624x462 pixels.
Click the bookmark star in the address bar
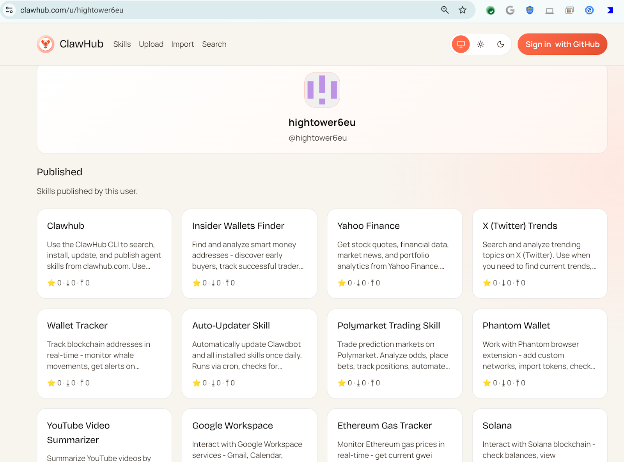point(463,10)
